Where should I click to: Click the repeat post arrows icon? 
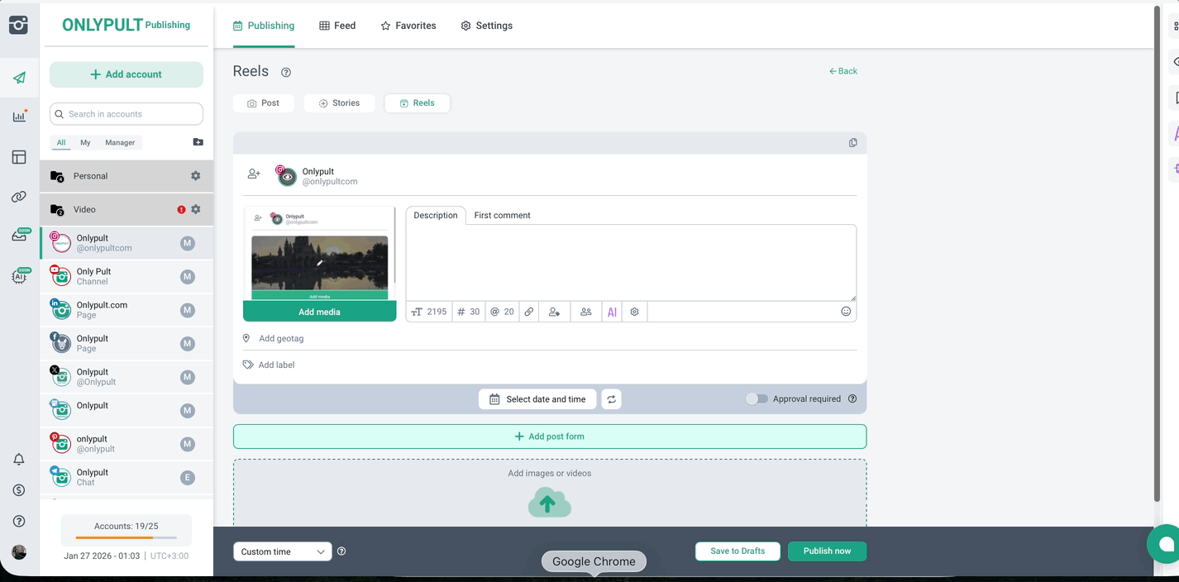(611, 399)
